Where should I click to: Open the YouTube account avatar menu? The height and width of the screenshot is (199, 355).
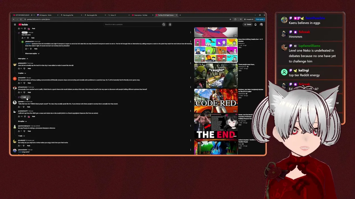[261, 25]
